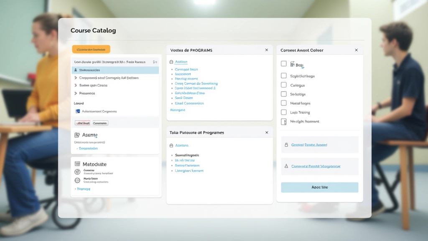This screenshot has height=241, width=428.
Task: Click the first circular icon under Matodrate
Action: [x=77, y=172]
